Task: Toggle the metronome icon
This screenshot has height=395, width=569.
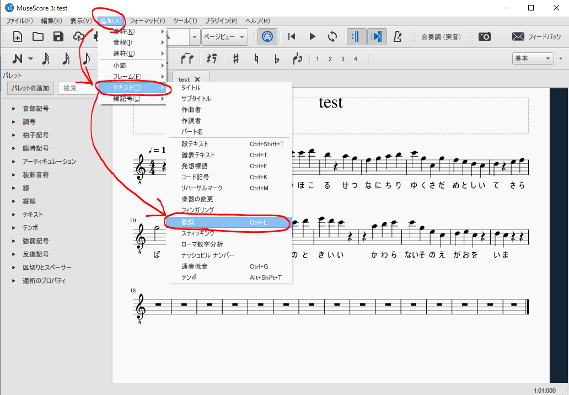Action: coord(398,36)
